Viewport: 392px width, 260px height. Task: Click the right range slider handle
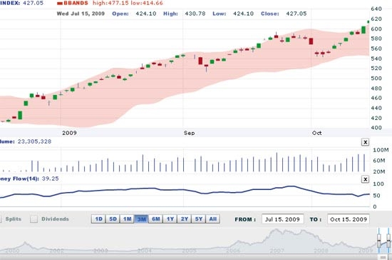[x=388, y=241]
